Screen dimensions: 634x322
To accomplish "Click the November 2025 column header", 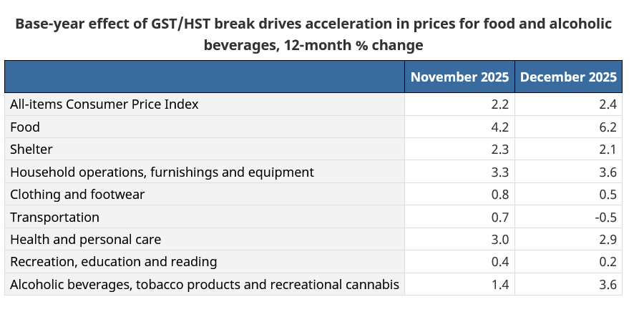I will click(x=459, y=77).
